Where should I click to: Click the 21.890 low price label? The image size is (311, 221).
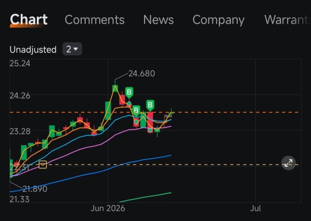(x=35, y=189)
